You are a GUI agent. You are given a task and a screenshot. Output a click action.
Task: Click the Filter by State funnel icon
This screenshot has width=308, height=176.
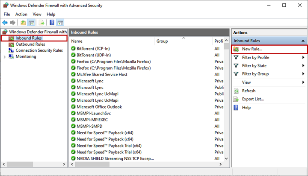pos(236,65)
